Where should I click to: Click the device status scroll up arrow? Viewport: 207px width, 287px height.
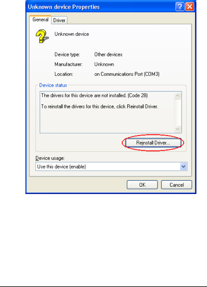click(x=178, y=96)
